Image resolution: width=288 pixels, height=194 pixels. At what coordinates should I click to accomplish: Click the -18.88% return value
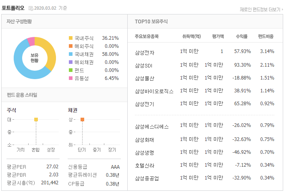[242, 78]
